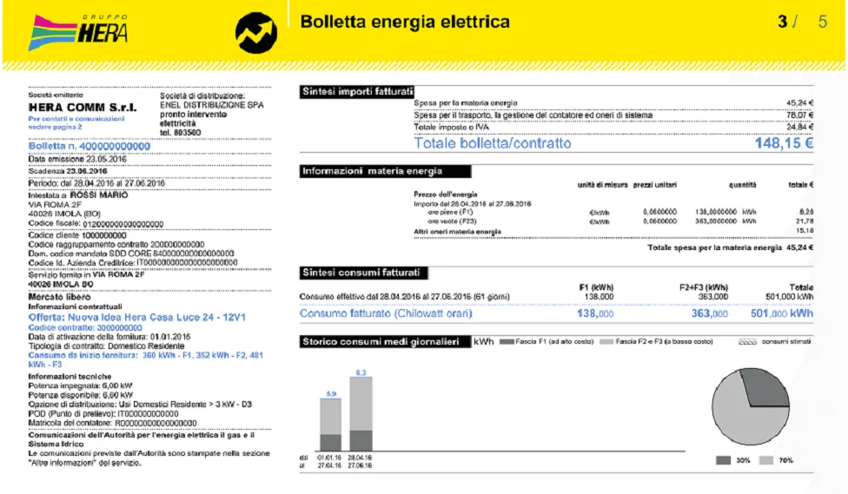Select the blue F2+F3 value '363,000'
The width and height of the screenshot is (848, 494).
[710, 313]
